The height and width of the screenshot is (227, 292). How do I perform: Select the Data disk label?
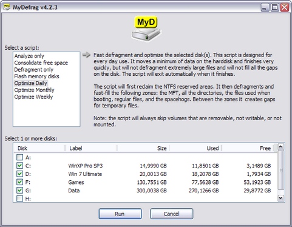74,191
